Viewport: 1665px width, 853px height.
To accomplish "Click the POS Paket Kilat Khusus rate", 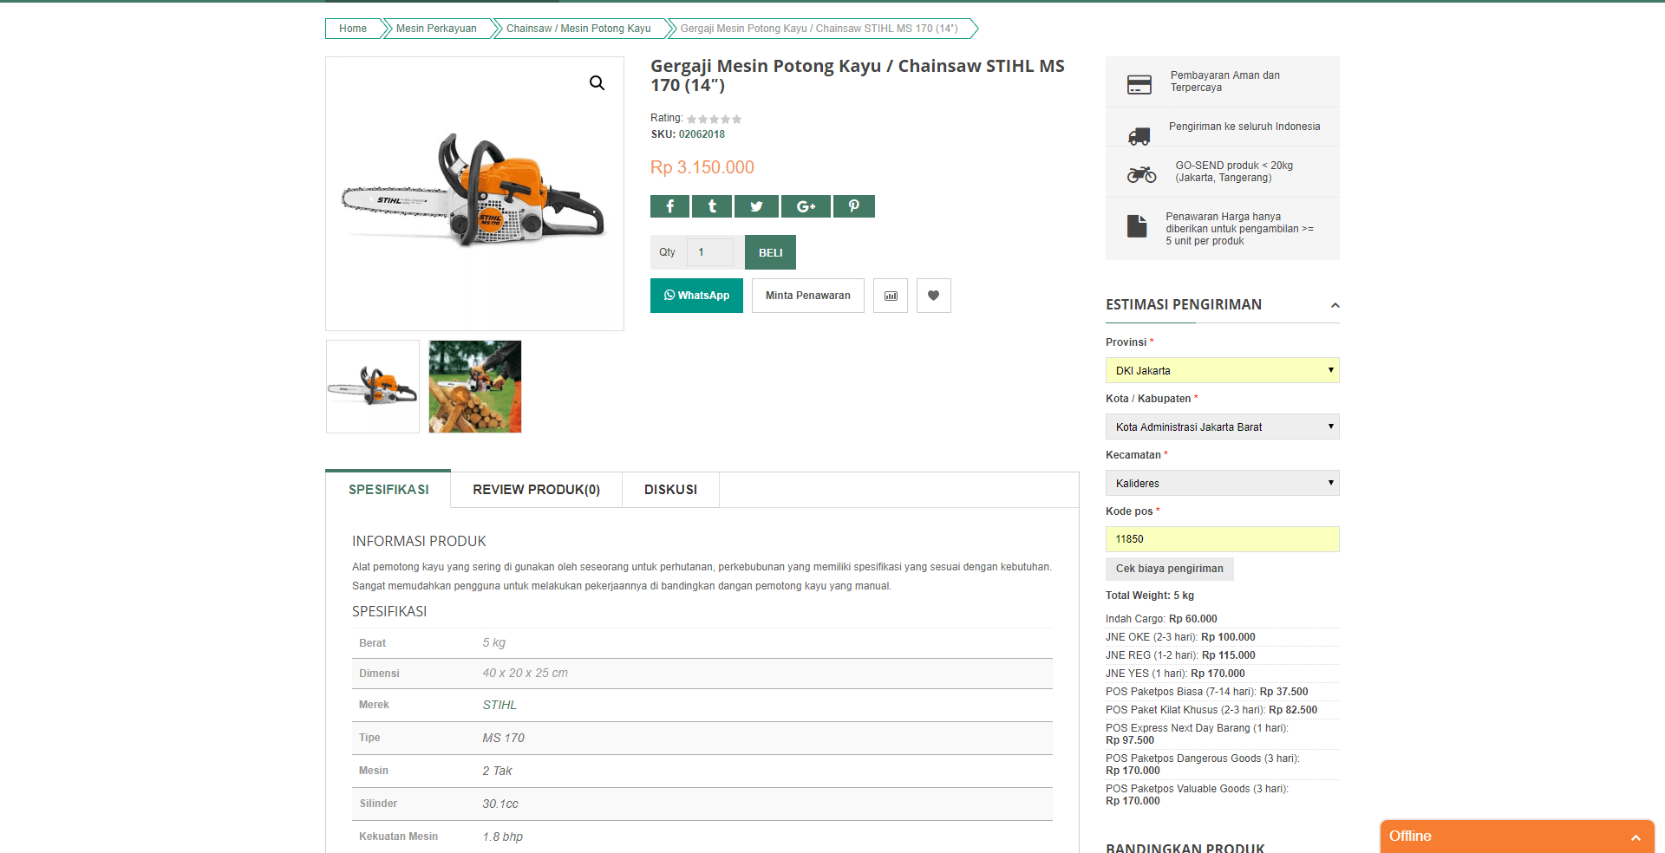I will point(1211,710).
